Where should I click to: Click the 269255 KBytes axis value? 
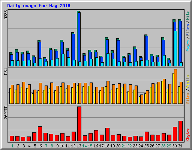(6, 112)
